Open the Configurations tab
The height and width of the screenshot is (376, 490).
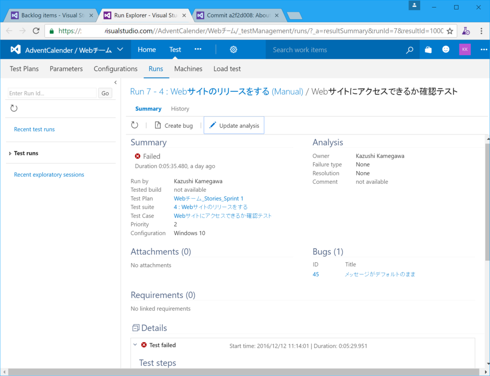(x=116, y=69)
